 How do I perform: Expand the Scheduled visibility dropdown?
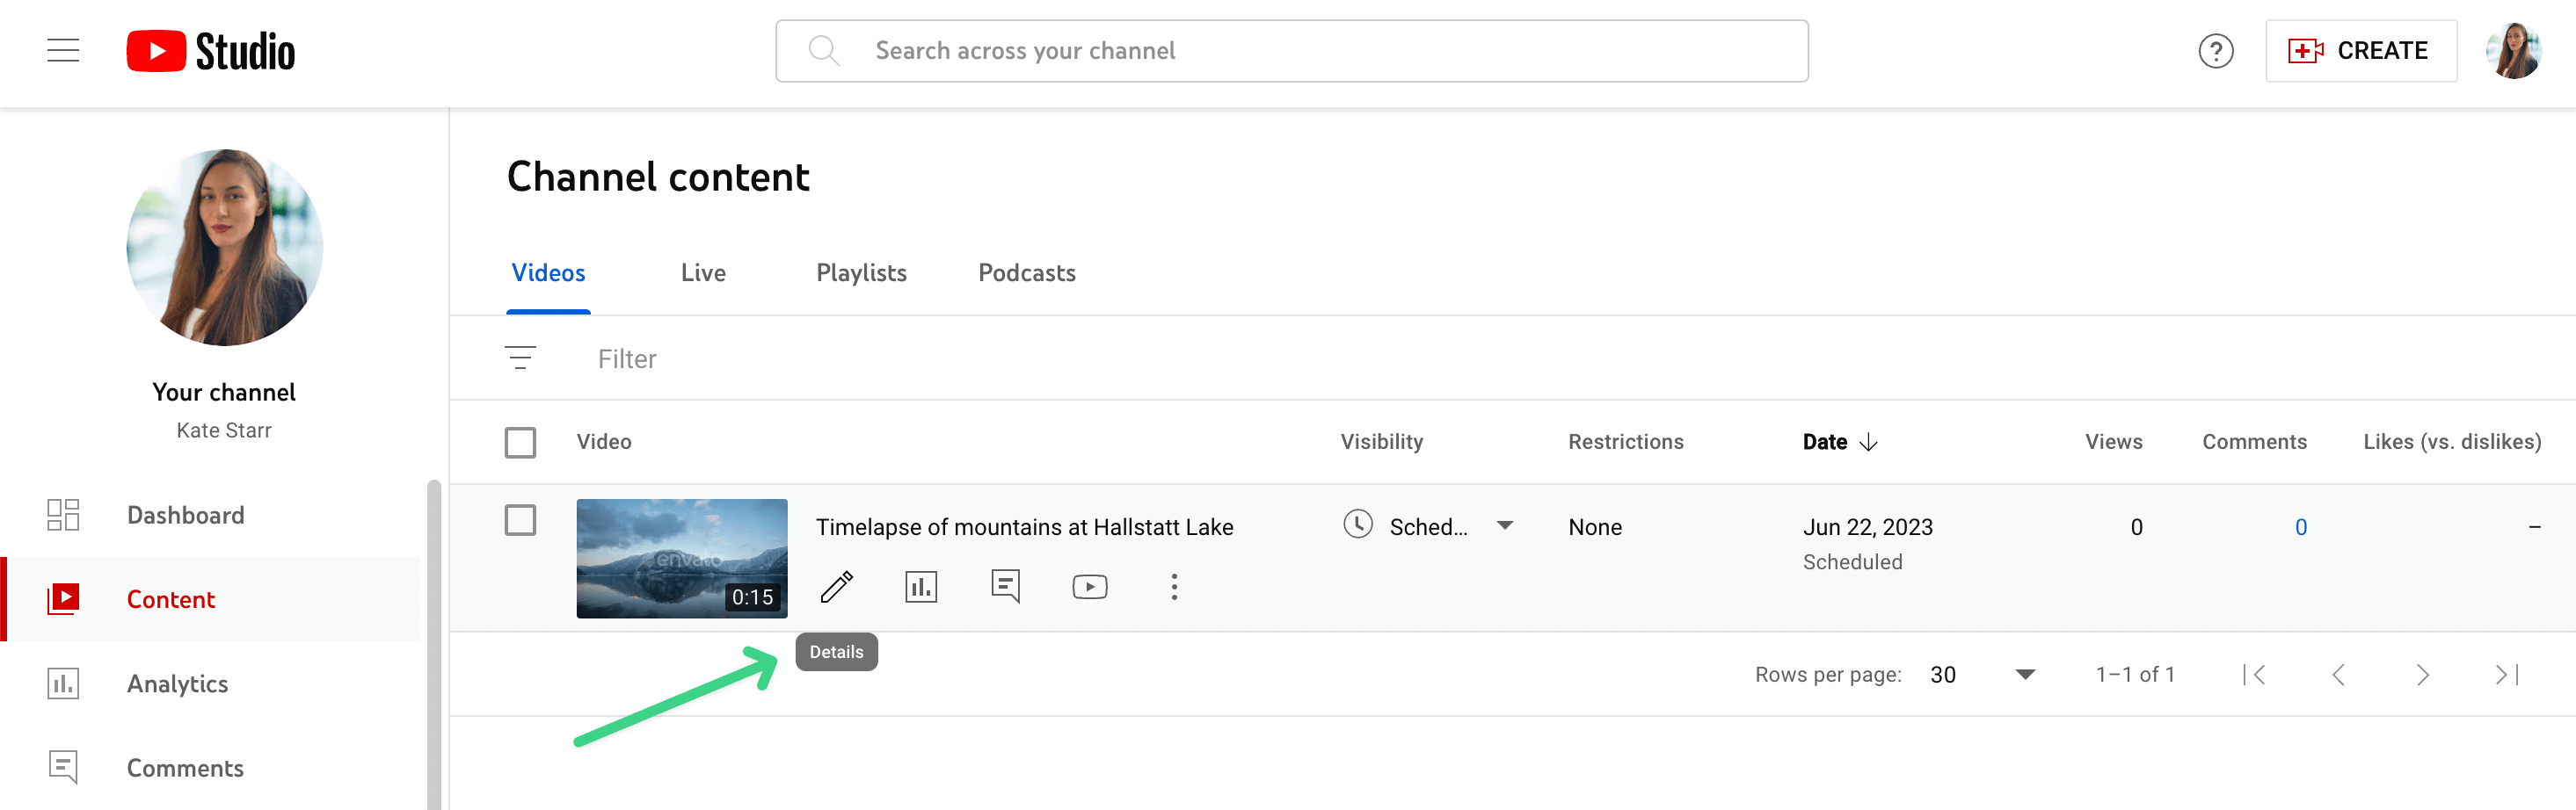point(1504,525)
